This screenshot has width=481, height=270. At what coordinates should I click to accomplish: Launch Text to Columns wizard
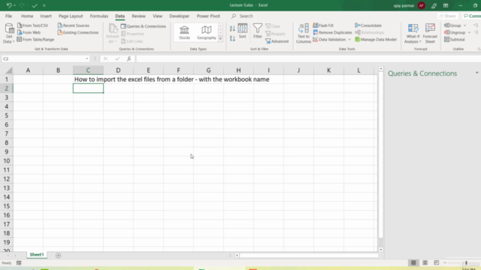click(304, 33)
